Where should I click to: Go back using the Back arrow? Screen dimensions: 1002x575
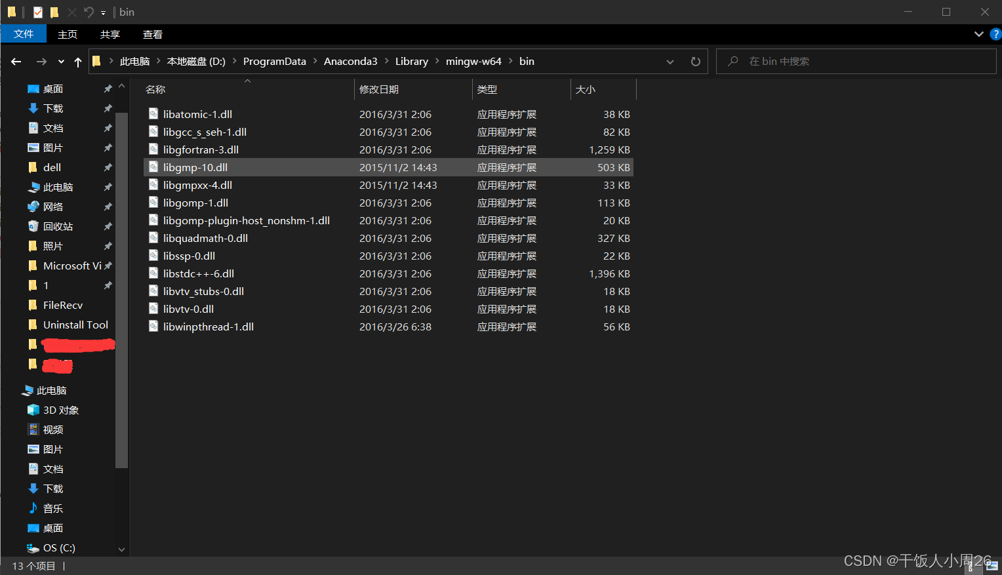click(x=16, y=62)
